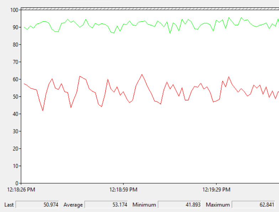The width and height of the screenshot is (279, 212).
Task: Click the Minimum value field showing 41.893
Action: pos(179,205)
